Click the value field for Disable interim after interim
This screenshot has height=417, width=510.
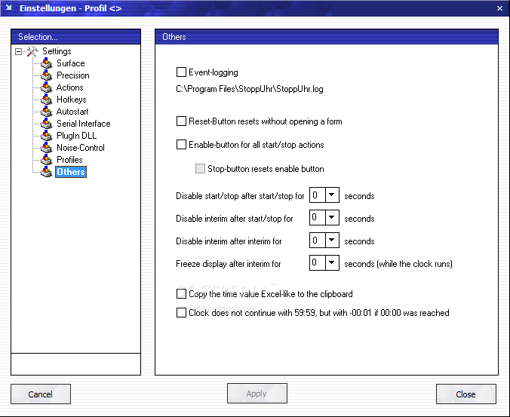coord(318,241)
